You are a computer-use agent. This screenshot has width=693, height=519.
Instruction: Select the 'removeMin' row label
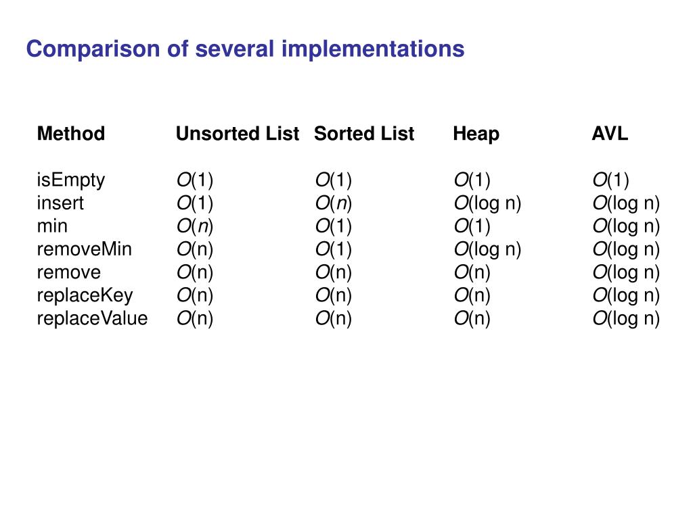coord(85,249)
